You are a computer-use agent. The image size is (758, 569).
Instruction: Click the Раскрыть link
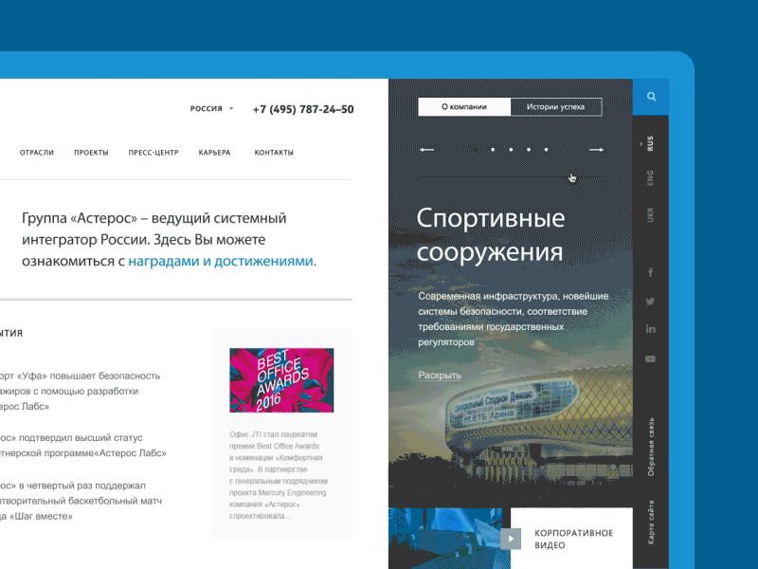(x=440, y=375)
